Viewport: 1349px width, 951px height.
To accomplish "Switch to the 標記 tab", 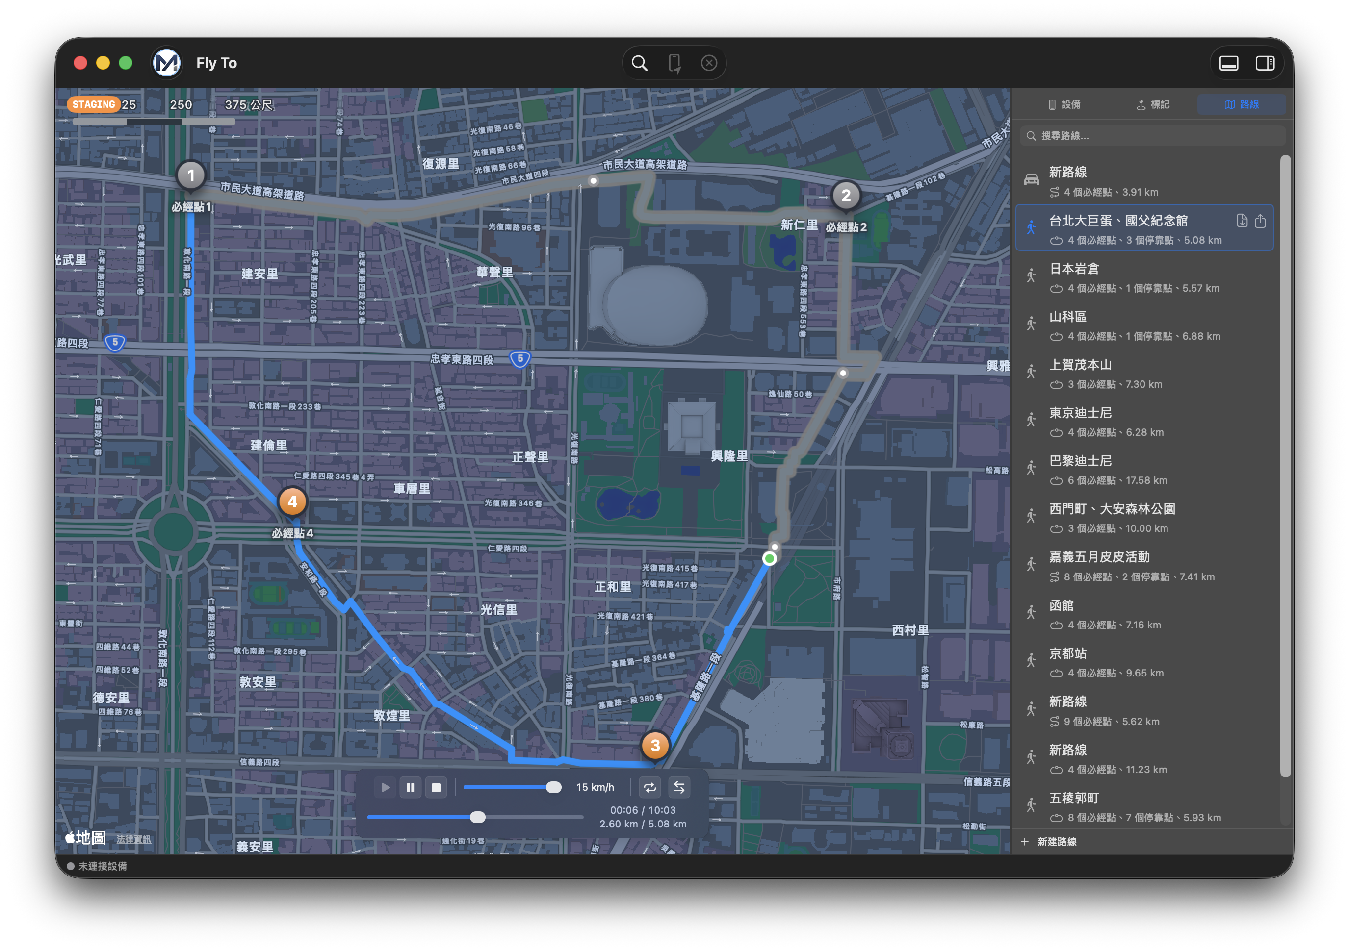I will (1153, 104).
